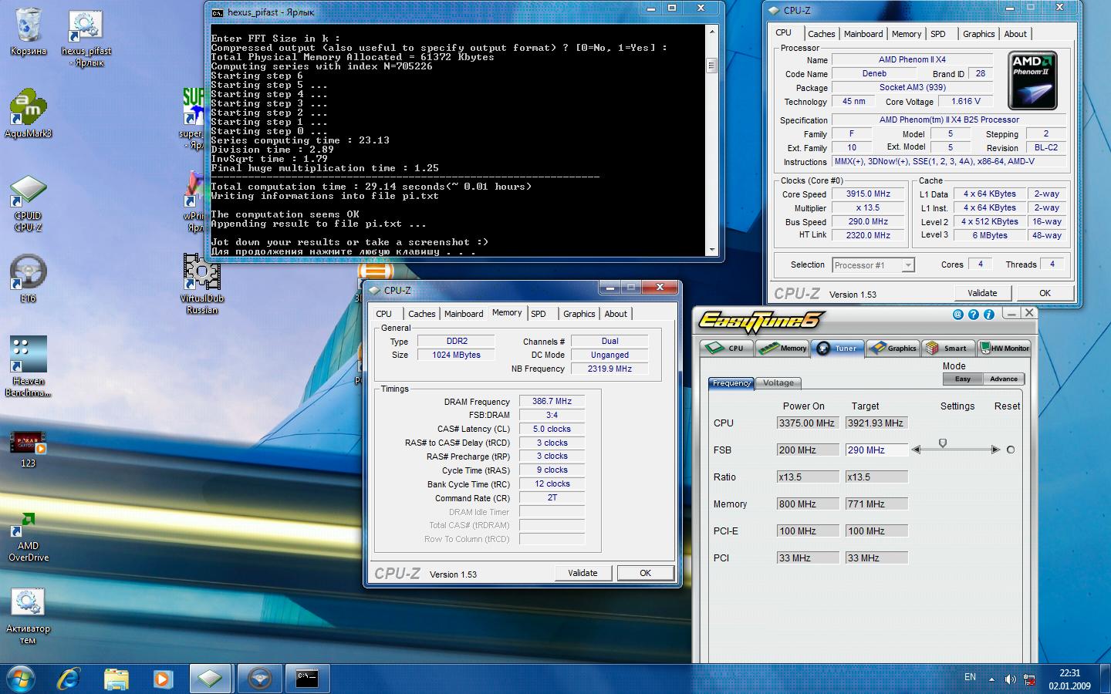Click the console window scrollbar down arrow
The height and width of the screenshot is (694, 1111).
coord(711,250)
